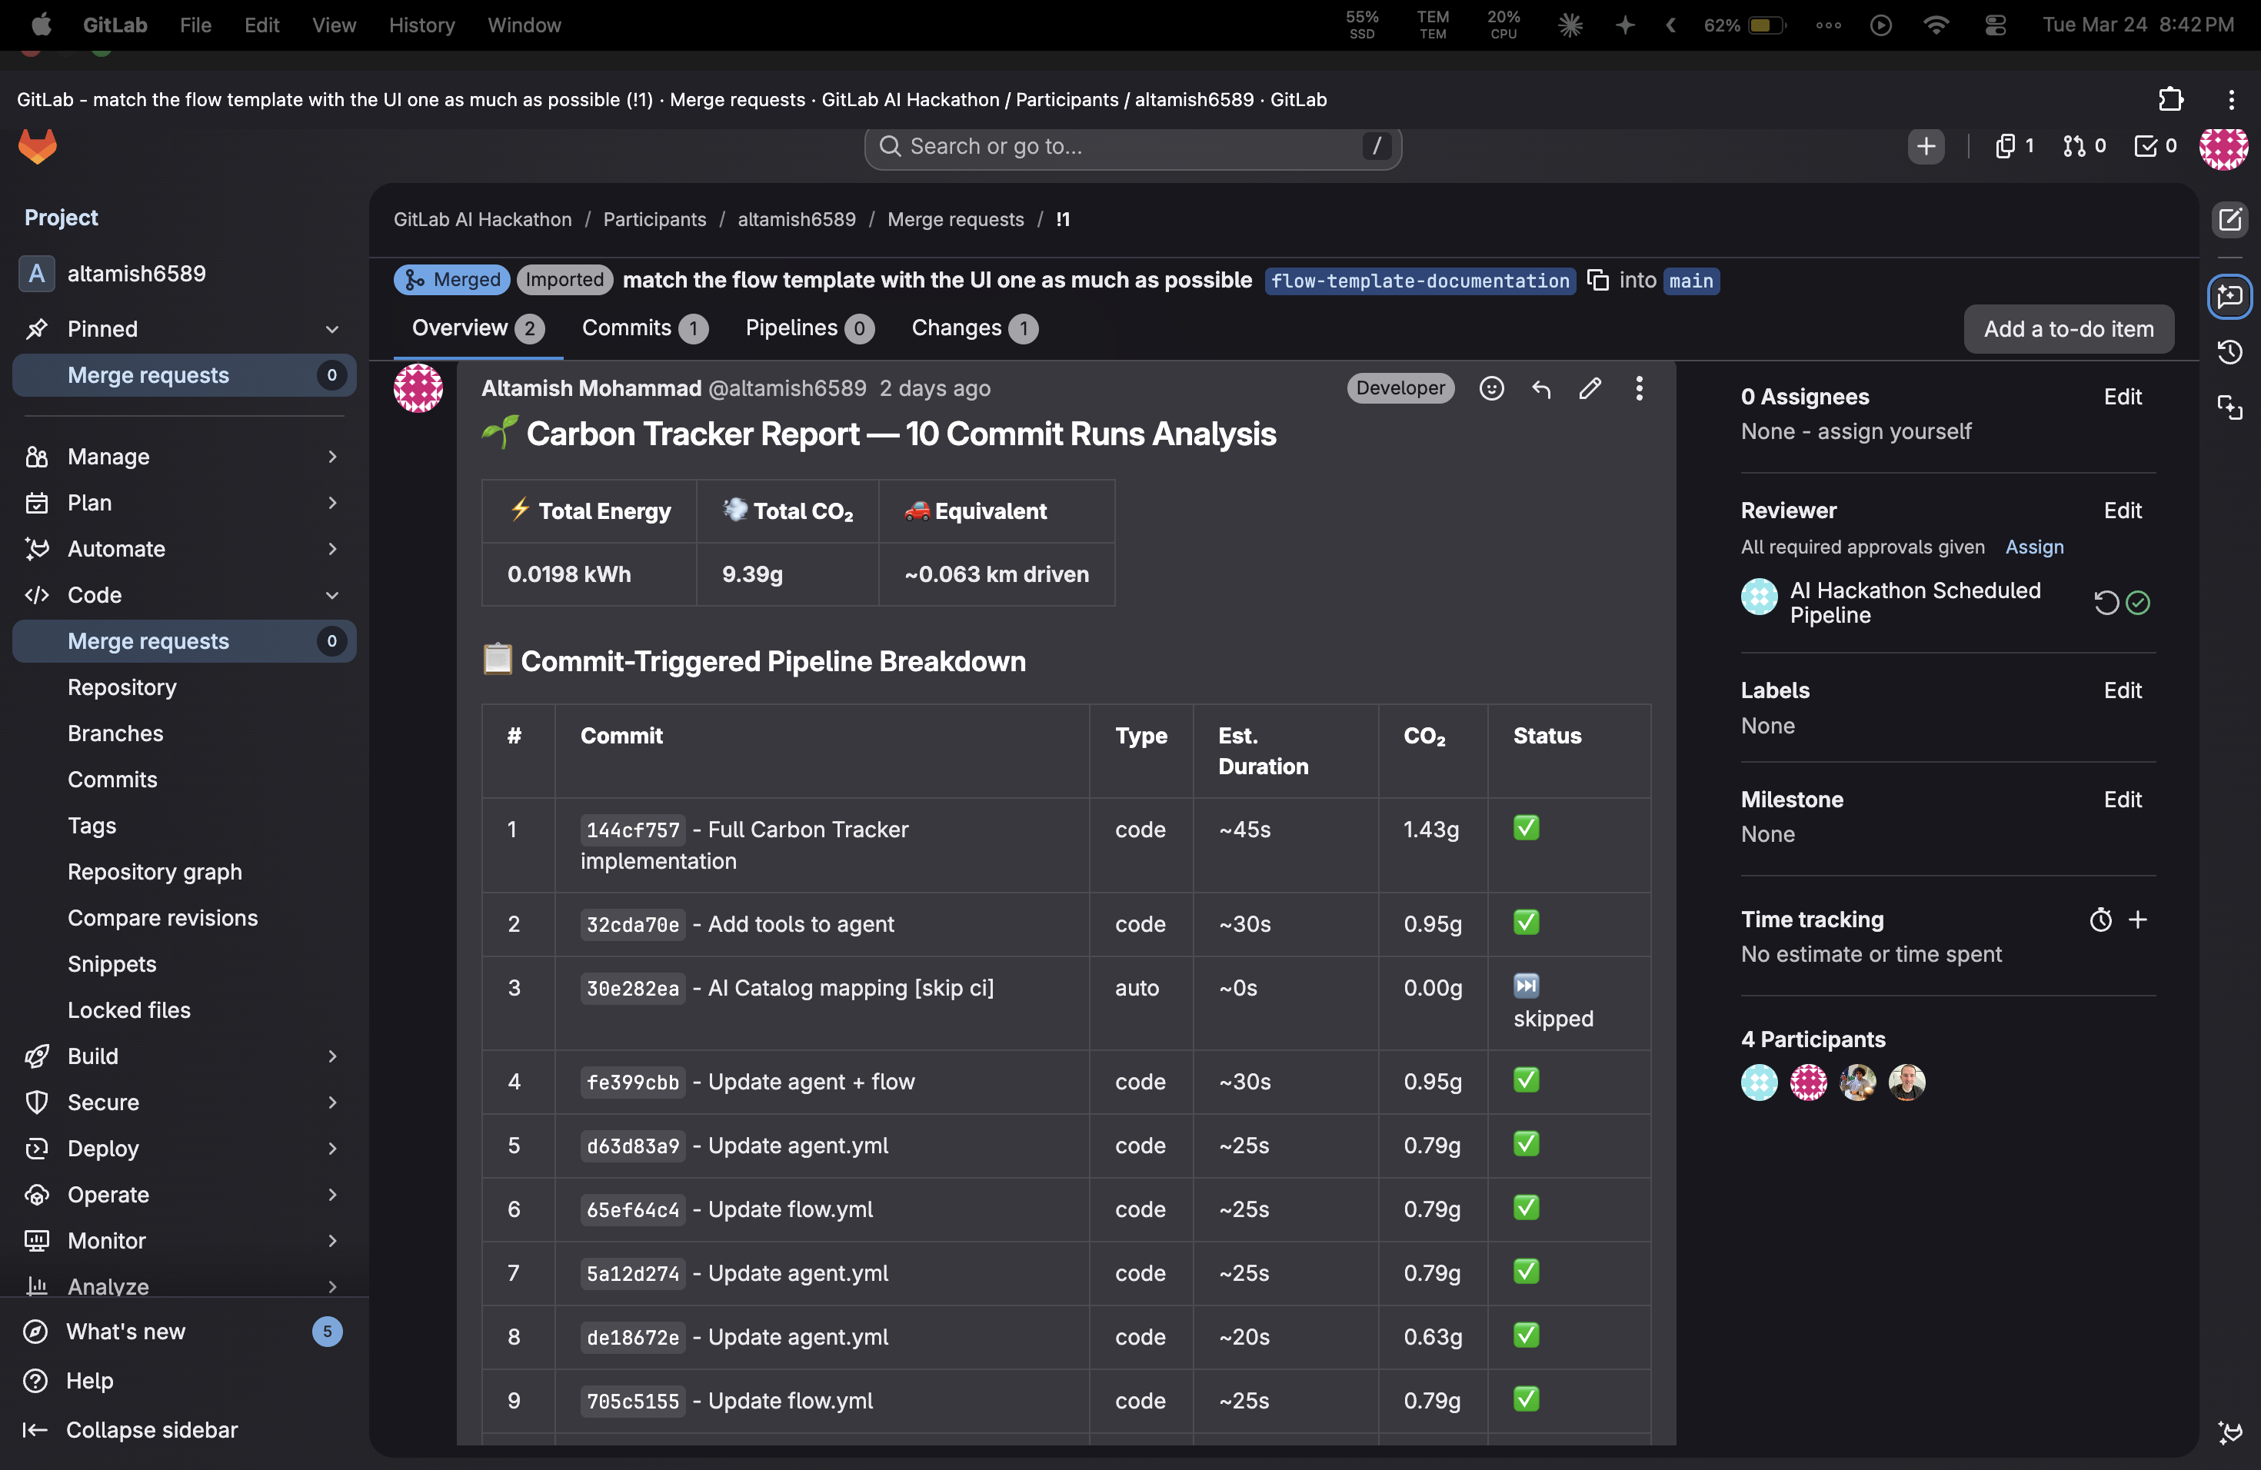Click the add reaction emoji icon

[x=1491, y=388]
